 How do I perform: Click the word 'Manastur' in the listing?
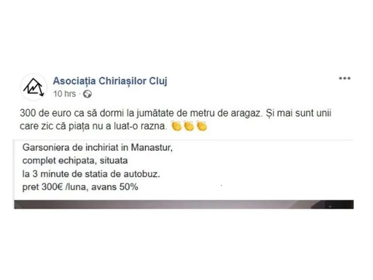(151, 147)
